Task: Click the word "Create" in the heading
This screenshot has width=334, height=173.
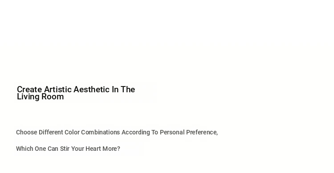Action: pyautogui.click(x=29, y=90)
